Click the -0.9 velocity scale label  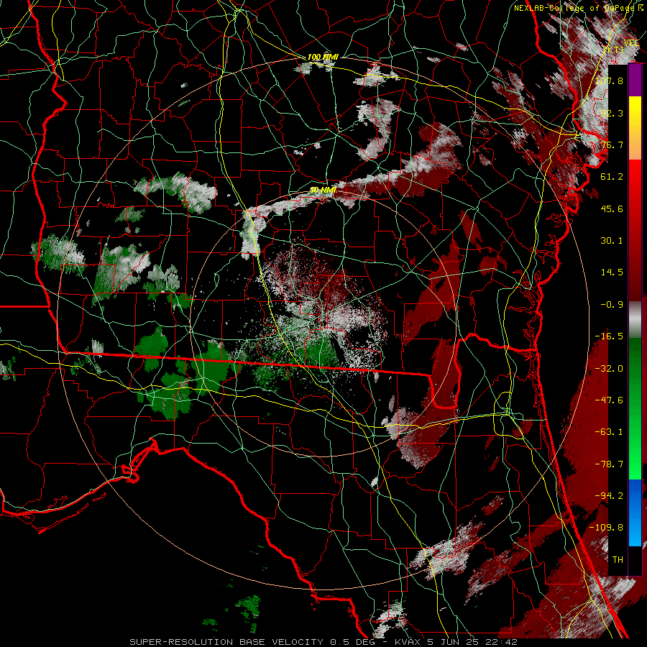click(612, 305)
